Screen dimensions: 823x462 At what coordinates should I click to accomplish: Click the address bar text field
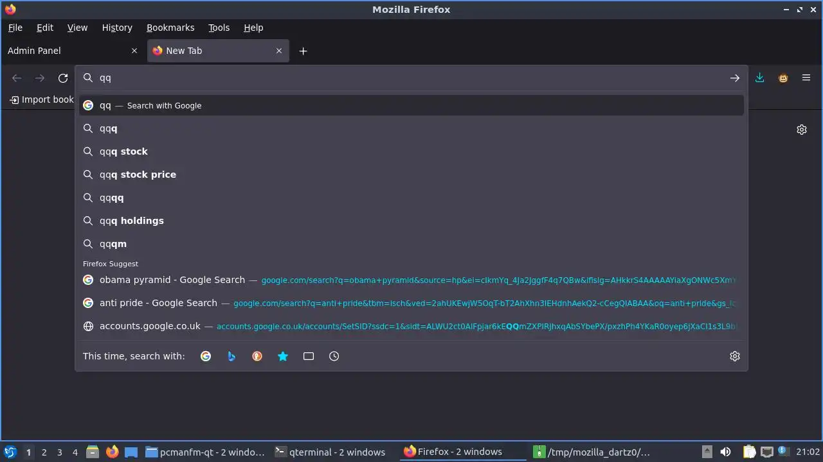point(411,78)
